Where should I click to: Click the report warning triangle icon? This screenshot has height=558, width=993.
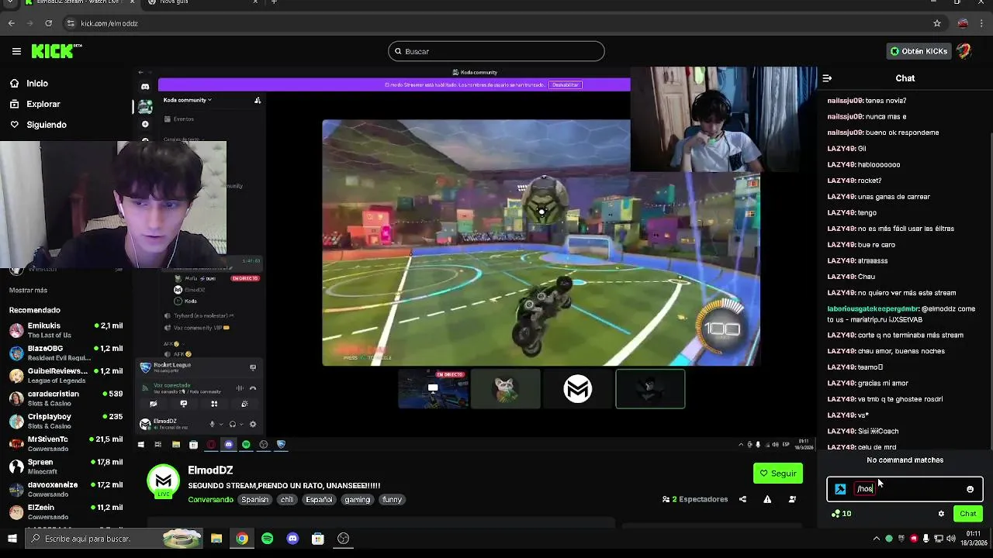pos(767,499)
